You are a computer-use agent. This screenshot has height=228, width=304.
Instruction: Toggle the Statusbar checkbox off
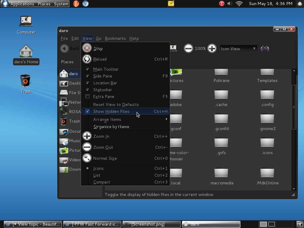point(87,90)
